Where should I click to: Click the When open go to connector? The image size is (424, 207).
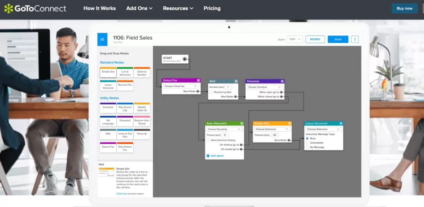282,92
